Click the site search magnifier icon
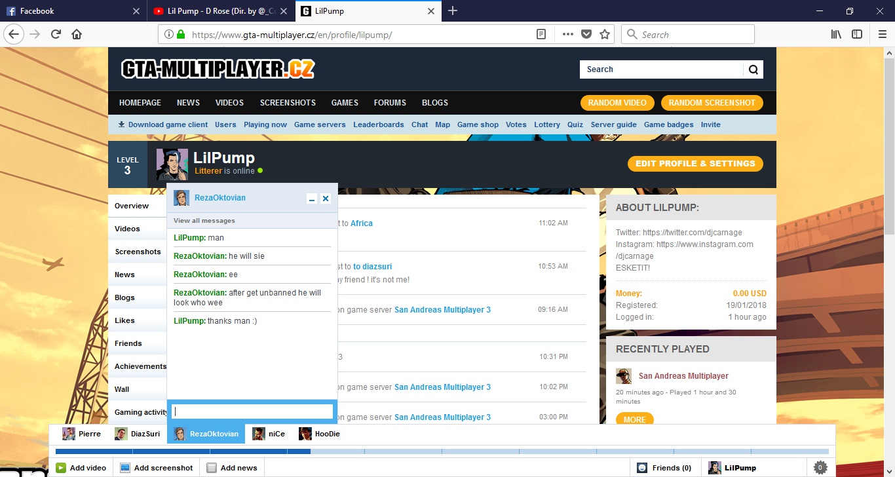The height and width of the screenshot is (477, 895). pyautogui.click(x=753, y=69)
